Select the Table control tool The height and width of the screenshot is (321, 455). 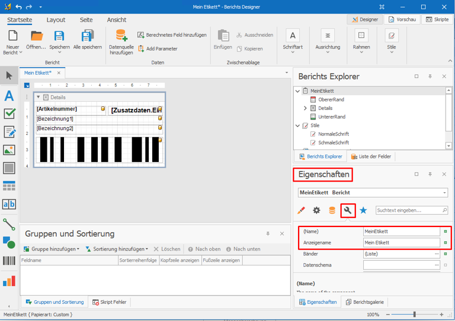[x=9, y=186]
